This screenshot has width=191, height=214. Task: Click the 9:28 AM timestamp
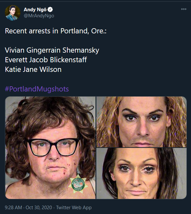pyautogui.click(x=13, y=208)
